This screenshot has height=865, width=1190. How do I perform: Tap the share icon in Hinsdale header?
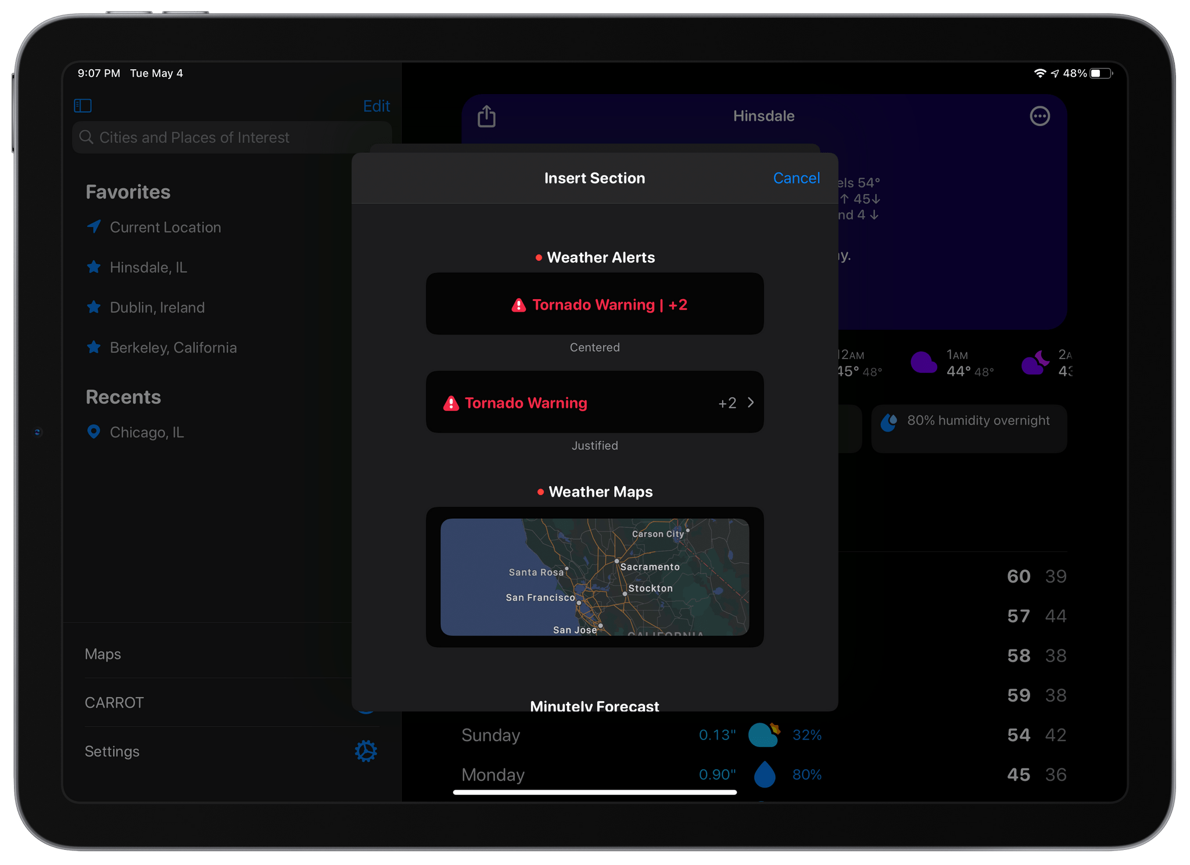click(x=487, y=116)
